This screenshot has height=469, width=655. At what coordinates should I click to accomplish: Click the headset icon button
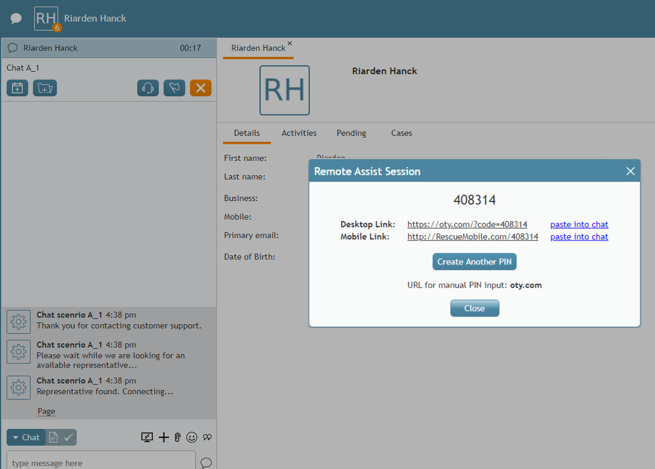pyautogui.click(x=148, y=88)
